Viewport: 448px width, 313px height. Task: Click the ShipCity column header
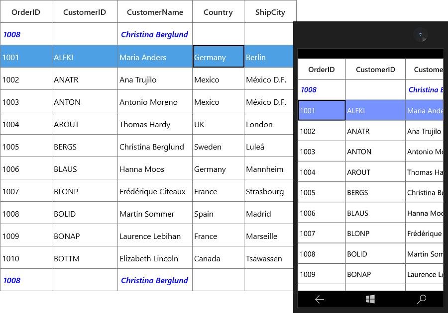(270, 12)
